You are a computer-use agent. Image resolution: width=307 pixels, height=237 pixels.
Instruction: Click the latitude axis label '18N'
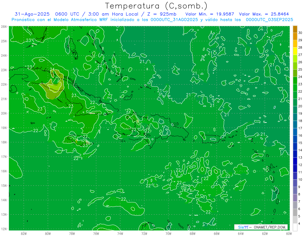click(4, 142)
